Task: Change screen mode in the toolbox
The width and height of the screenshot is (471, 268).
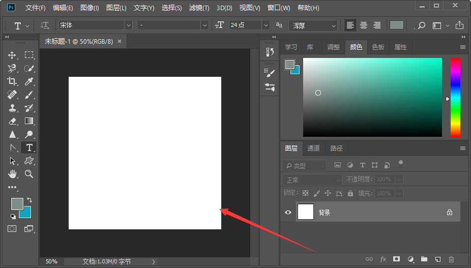Action: [29, 229]
